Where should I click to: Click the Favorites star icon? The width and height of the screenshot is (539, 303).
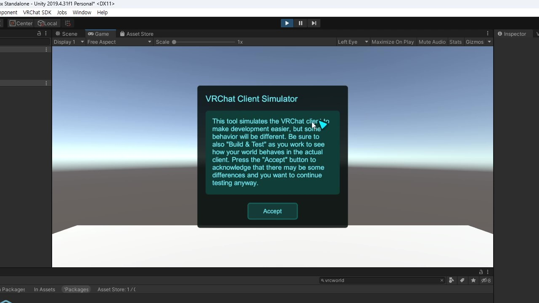point(473,280)
